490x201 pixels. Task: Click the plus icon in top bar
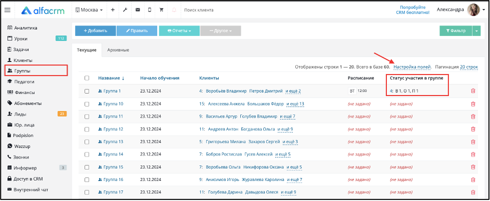[113, 10]
